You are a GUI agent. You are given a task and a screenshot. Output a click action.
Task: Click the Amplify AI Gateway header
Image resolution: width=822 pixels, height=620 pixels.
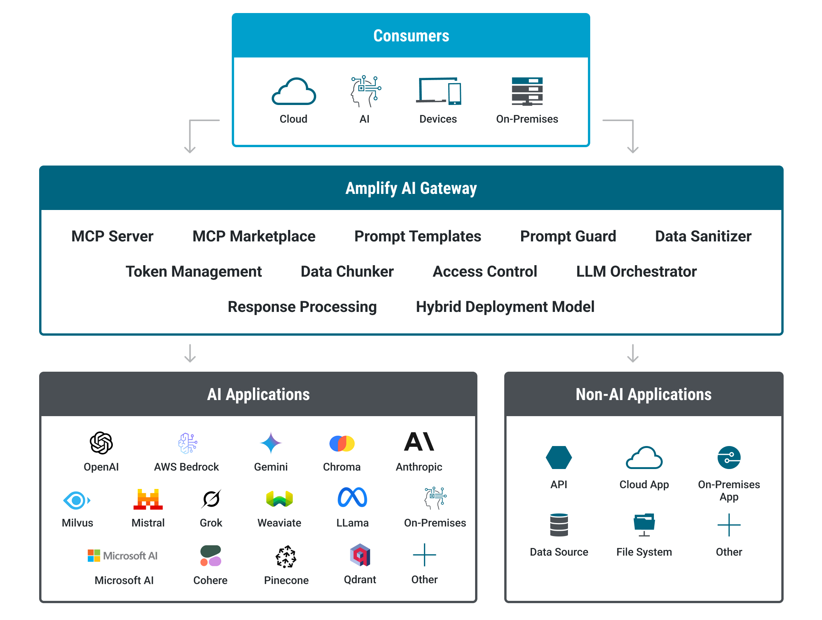click(411, 189)
